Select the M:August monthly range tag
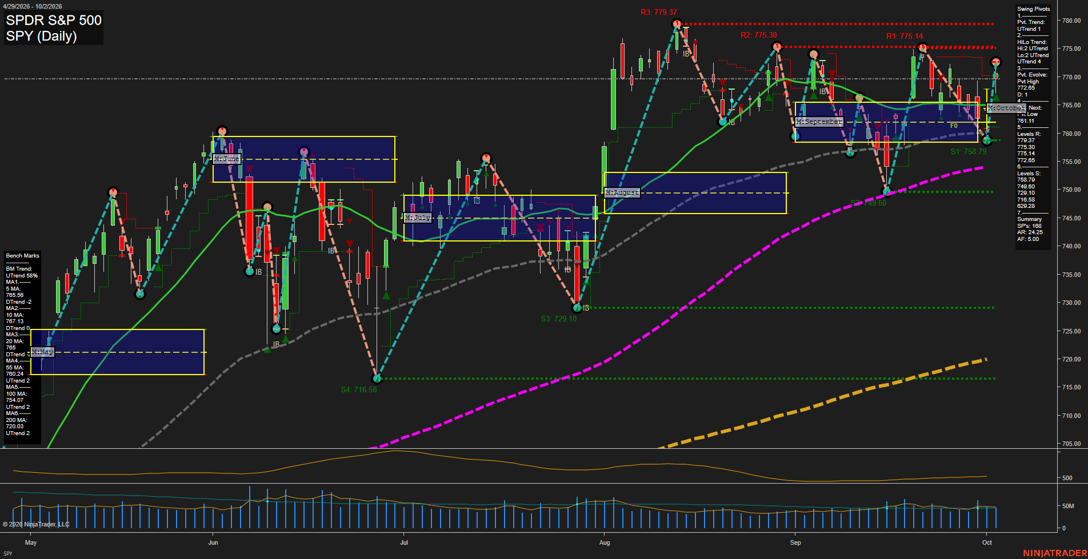The image size is (1088, 559). pos(622,192)
